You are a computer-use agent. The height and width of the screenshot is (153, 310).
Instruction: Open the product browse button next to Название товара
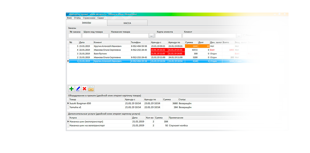point(151,36)
